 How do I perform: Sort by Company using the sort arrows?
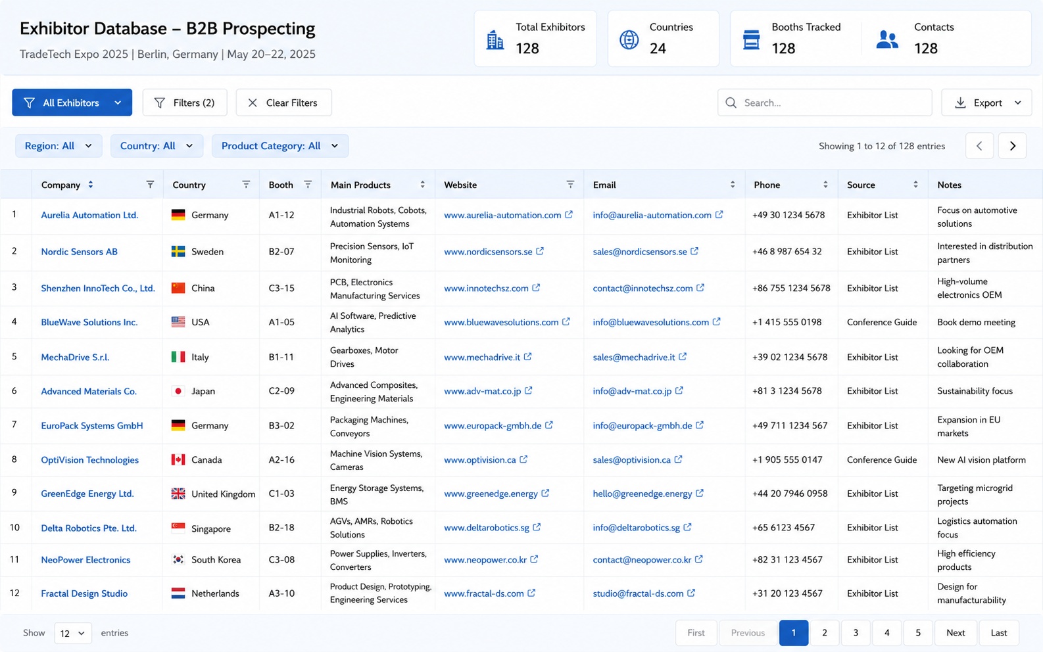coord(91,185)
